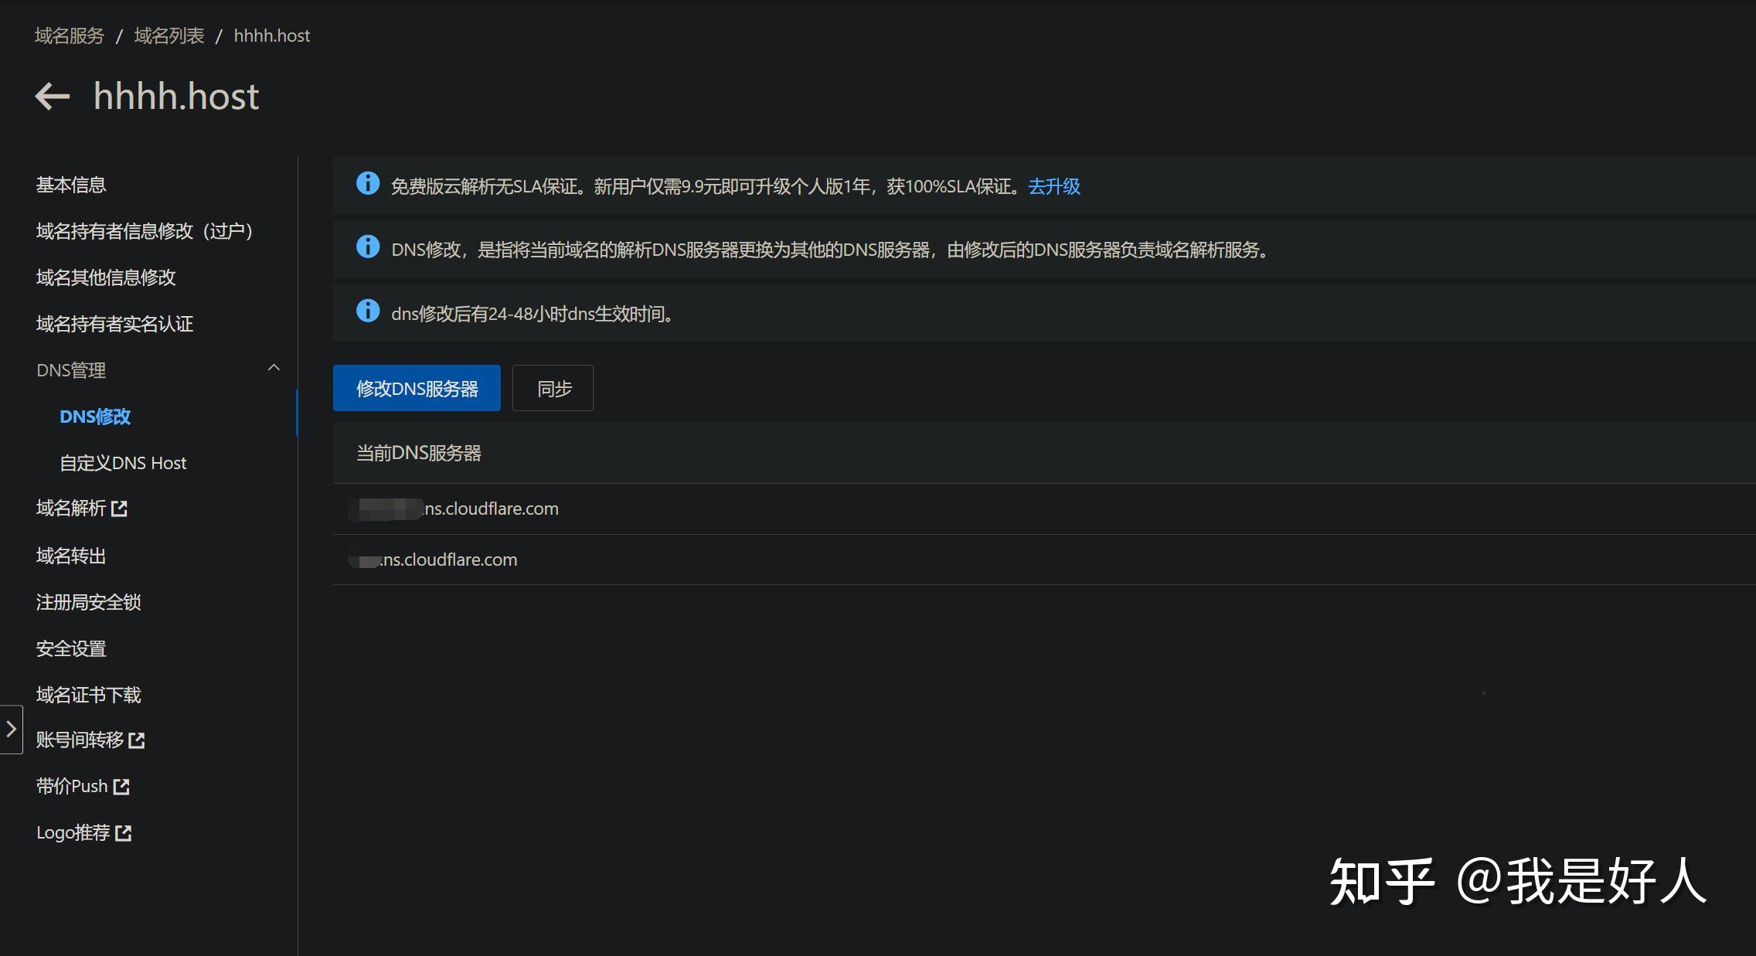Open 域名服务 in the breadcrumb
This screenshot has height=956, width=1756.
point(70,36)
